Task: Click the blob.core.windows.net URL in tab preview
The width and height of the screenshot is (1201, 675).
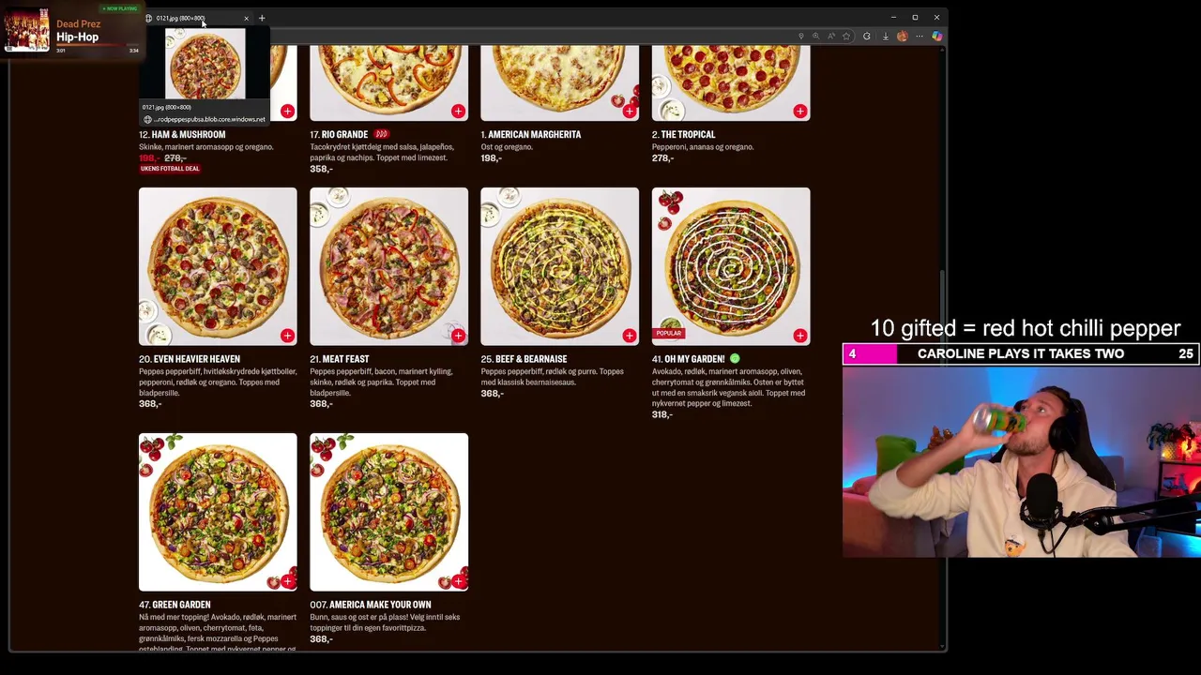Action: coord(208,119)
